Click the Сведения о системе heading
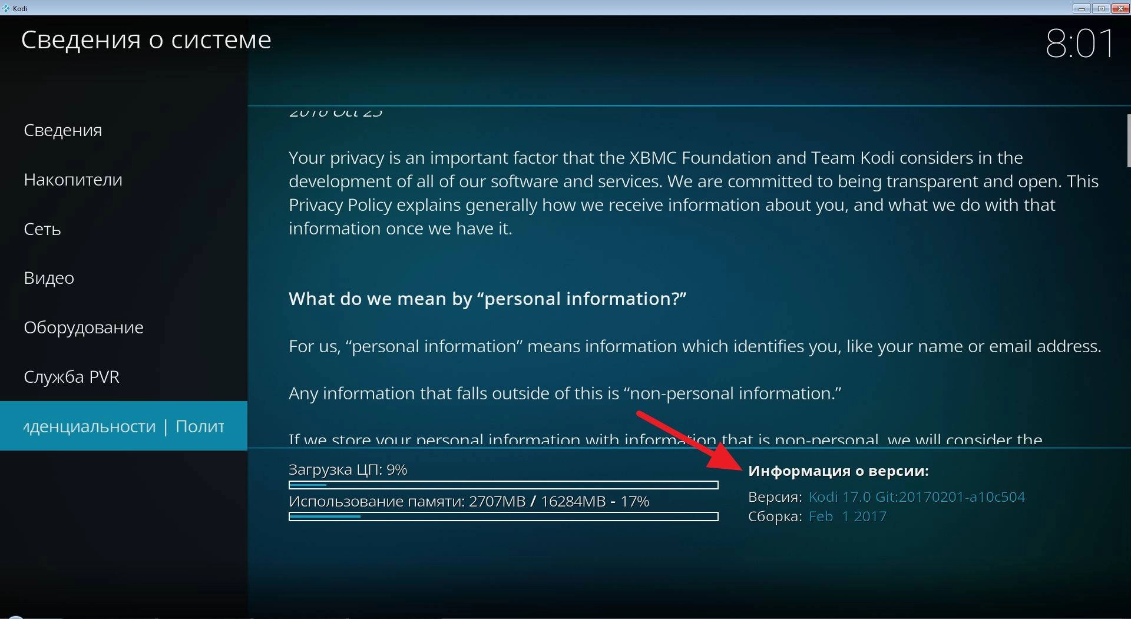Screen dimensions: 1131x619 [x=146, y=40]
